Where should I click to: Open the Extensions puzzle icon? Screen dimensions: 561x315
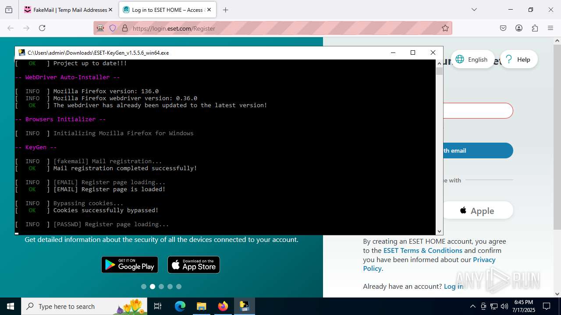pos(535,28)
